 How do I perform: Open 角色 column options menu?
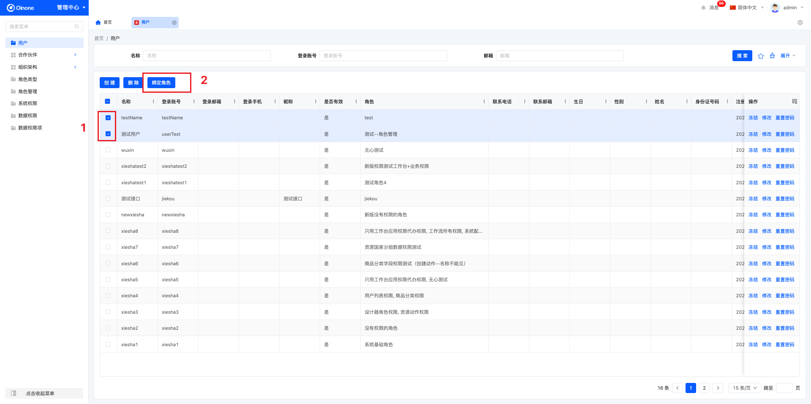484,102
